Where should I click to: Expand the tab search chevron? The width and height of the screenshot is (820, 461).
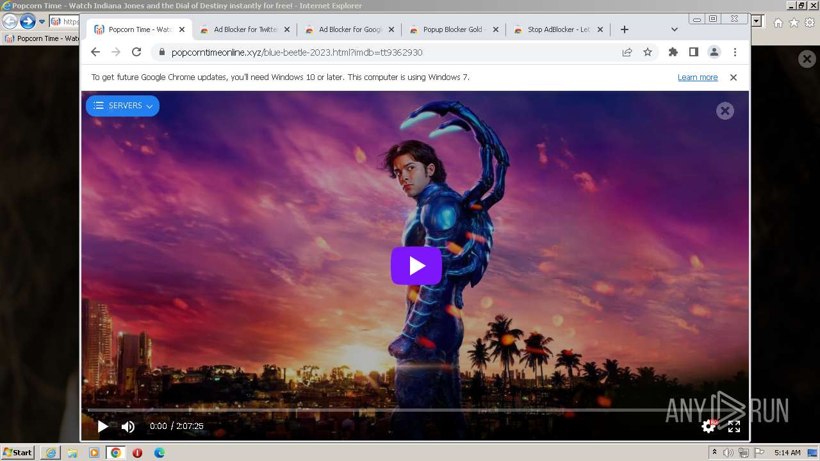pyautogui.click(x=674, y=29)
